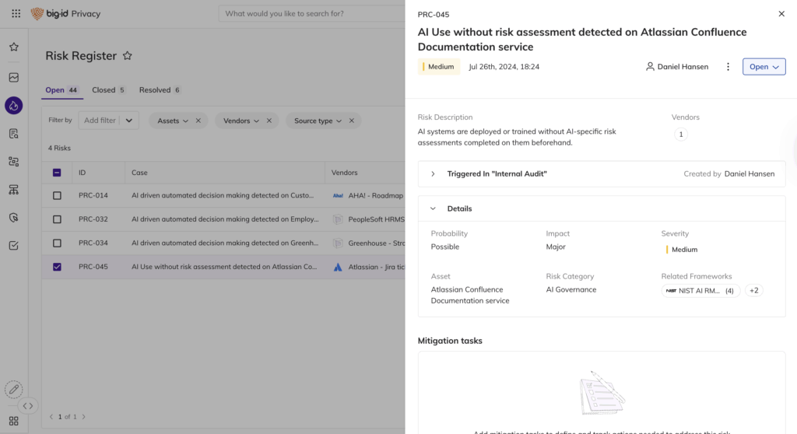Switch to the Resolved tab

(x=155, y=90)
